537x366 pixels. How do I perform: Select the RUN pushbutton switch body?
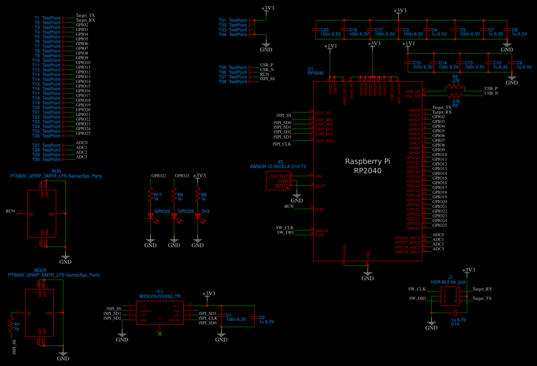(x=42, y=214)
